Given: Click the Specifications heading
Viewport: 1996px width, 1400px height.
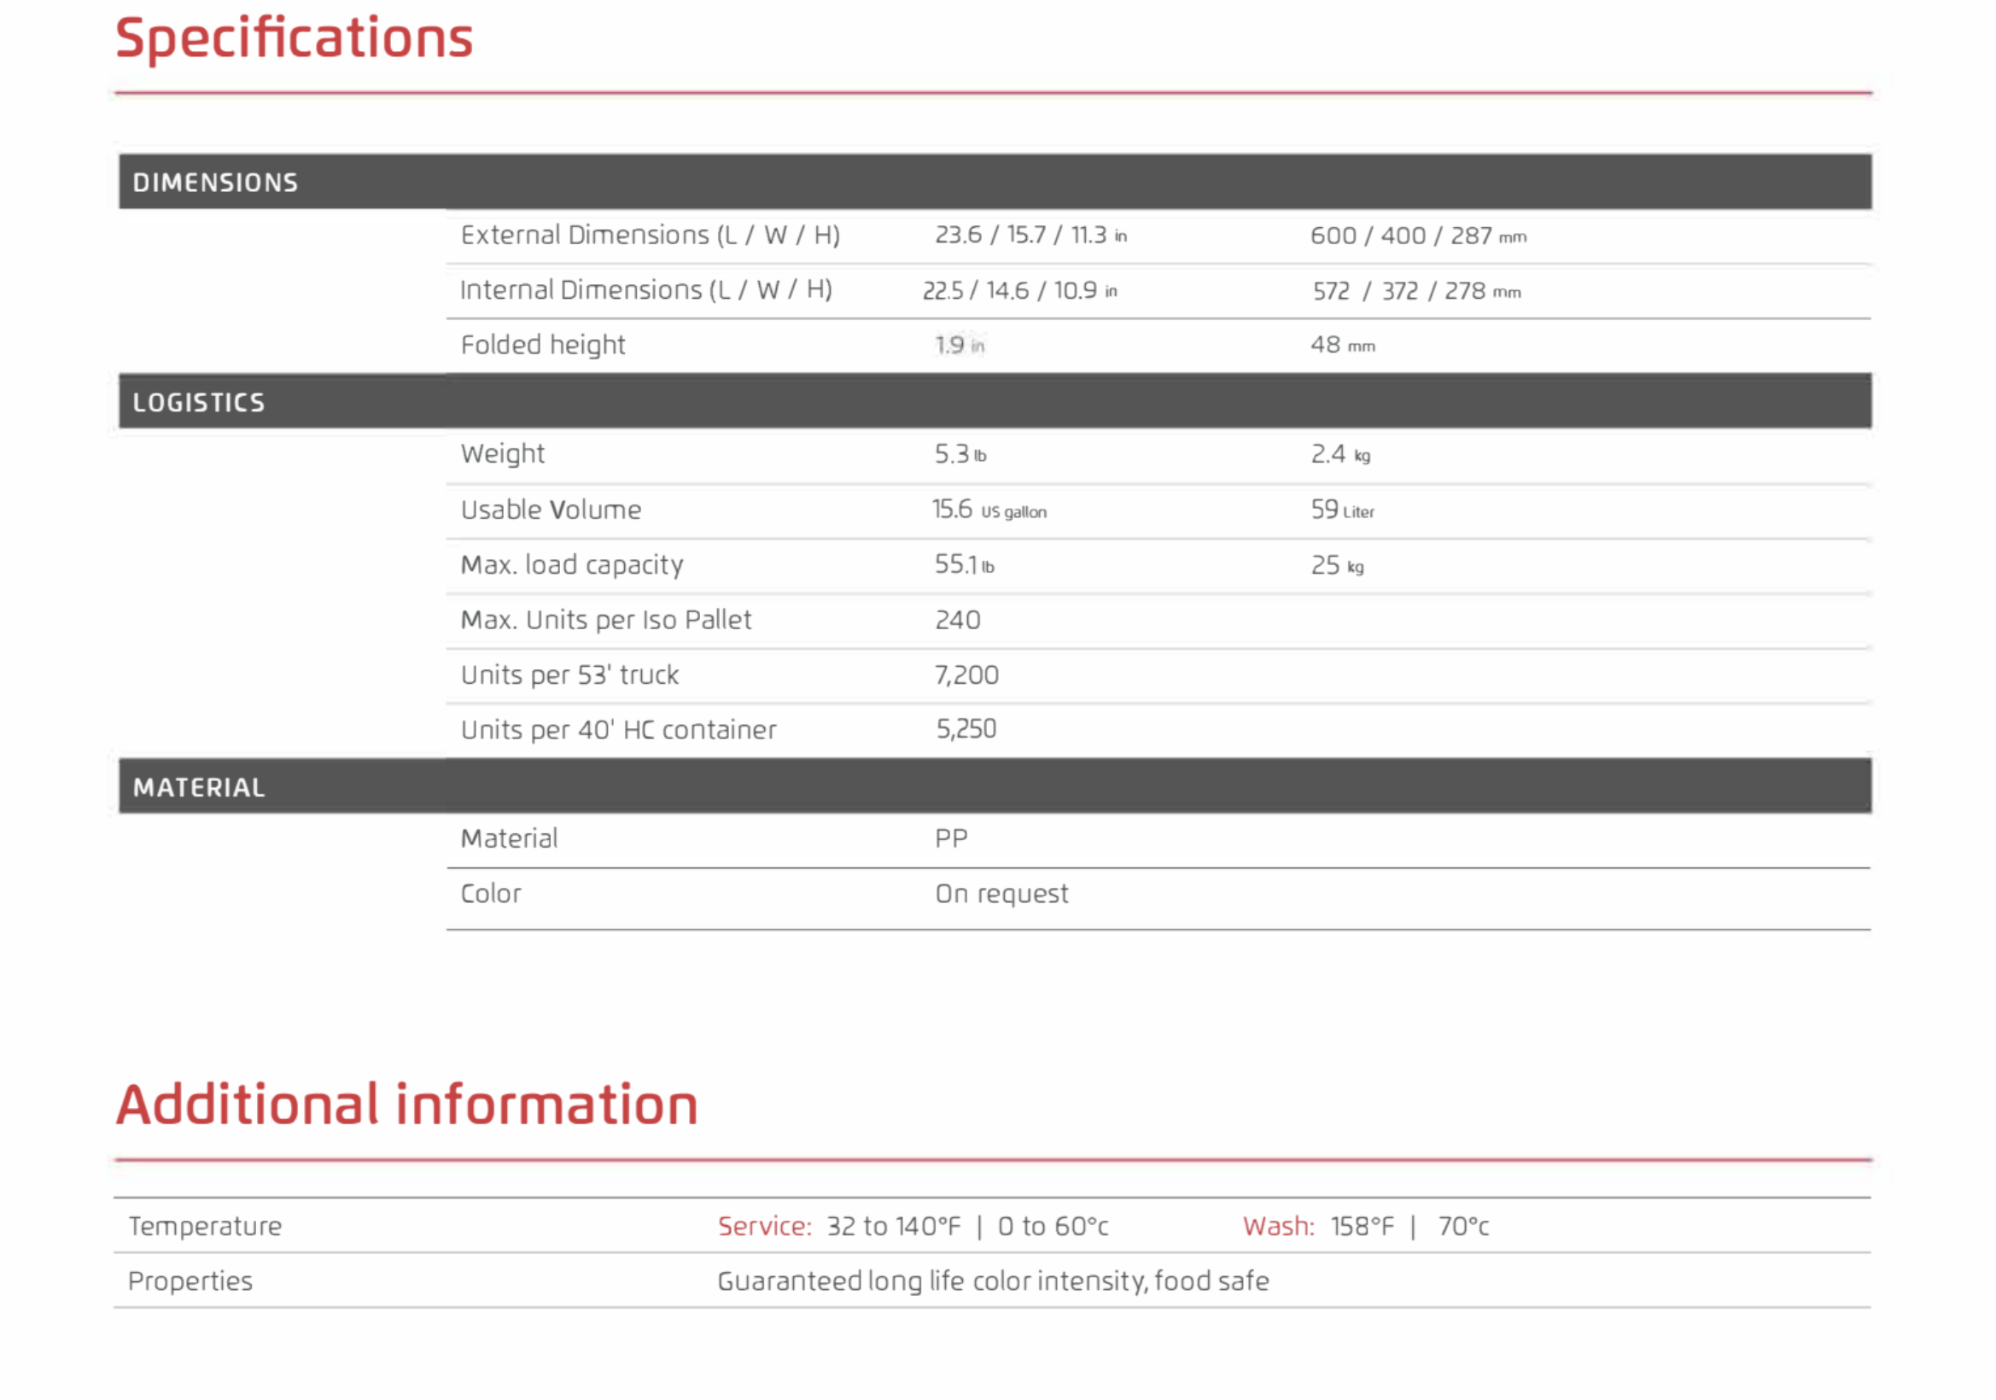Looking at the screenshot, I should (294, 39).
